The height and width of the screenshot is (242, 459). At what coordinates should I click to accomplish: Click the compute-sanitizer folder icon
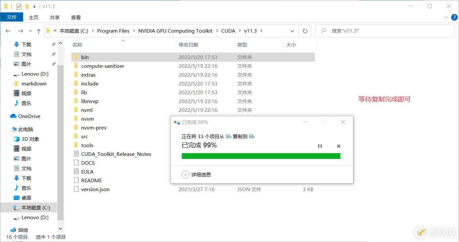pyautogui.click(x=76, y=66)
